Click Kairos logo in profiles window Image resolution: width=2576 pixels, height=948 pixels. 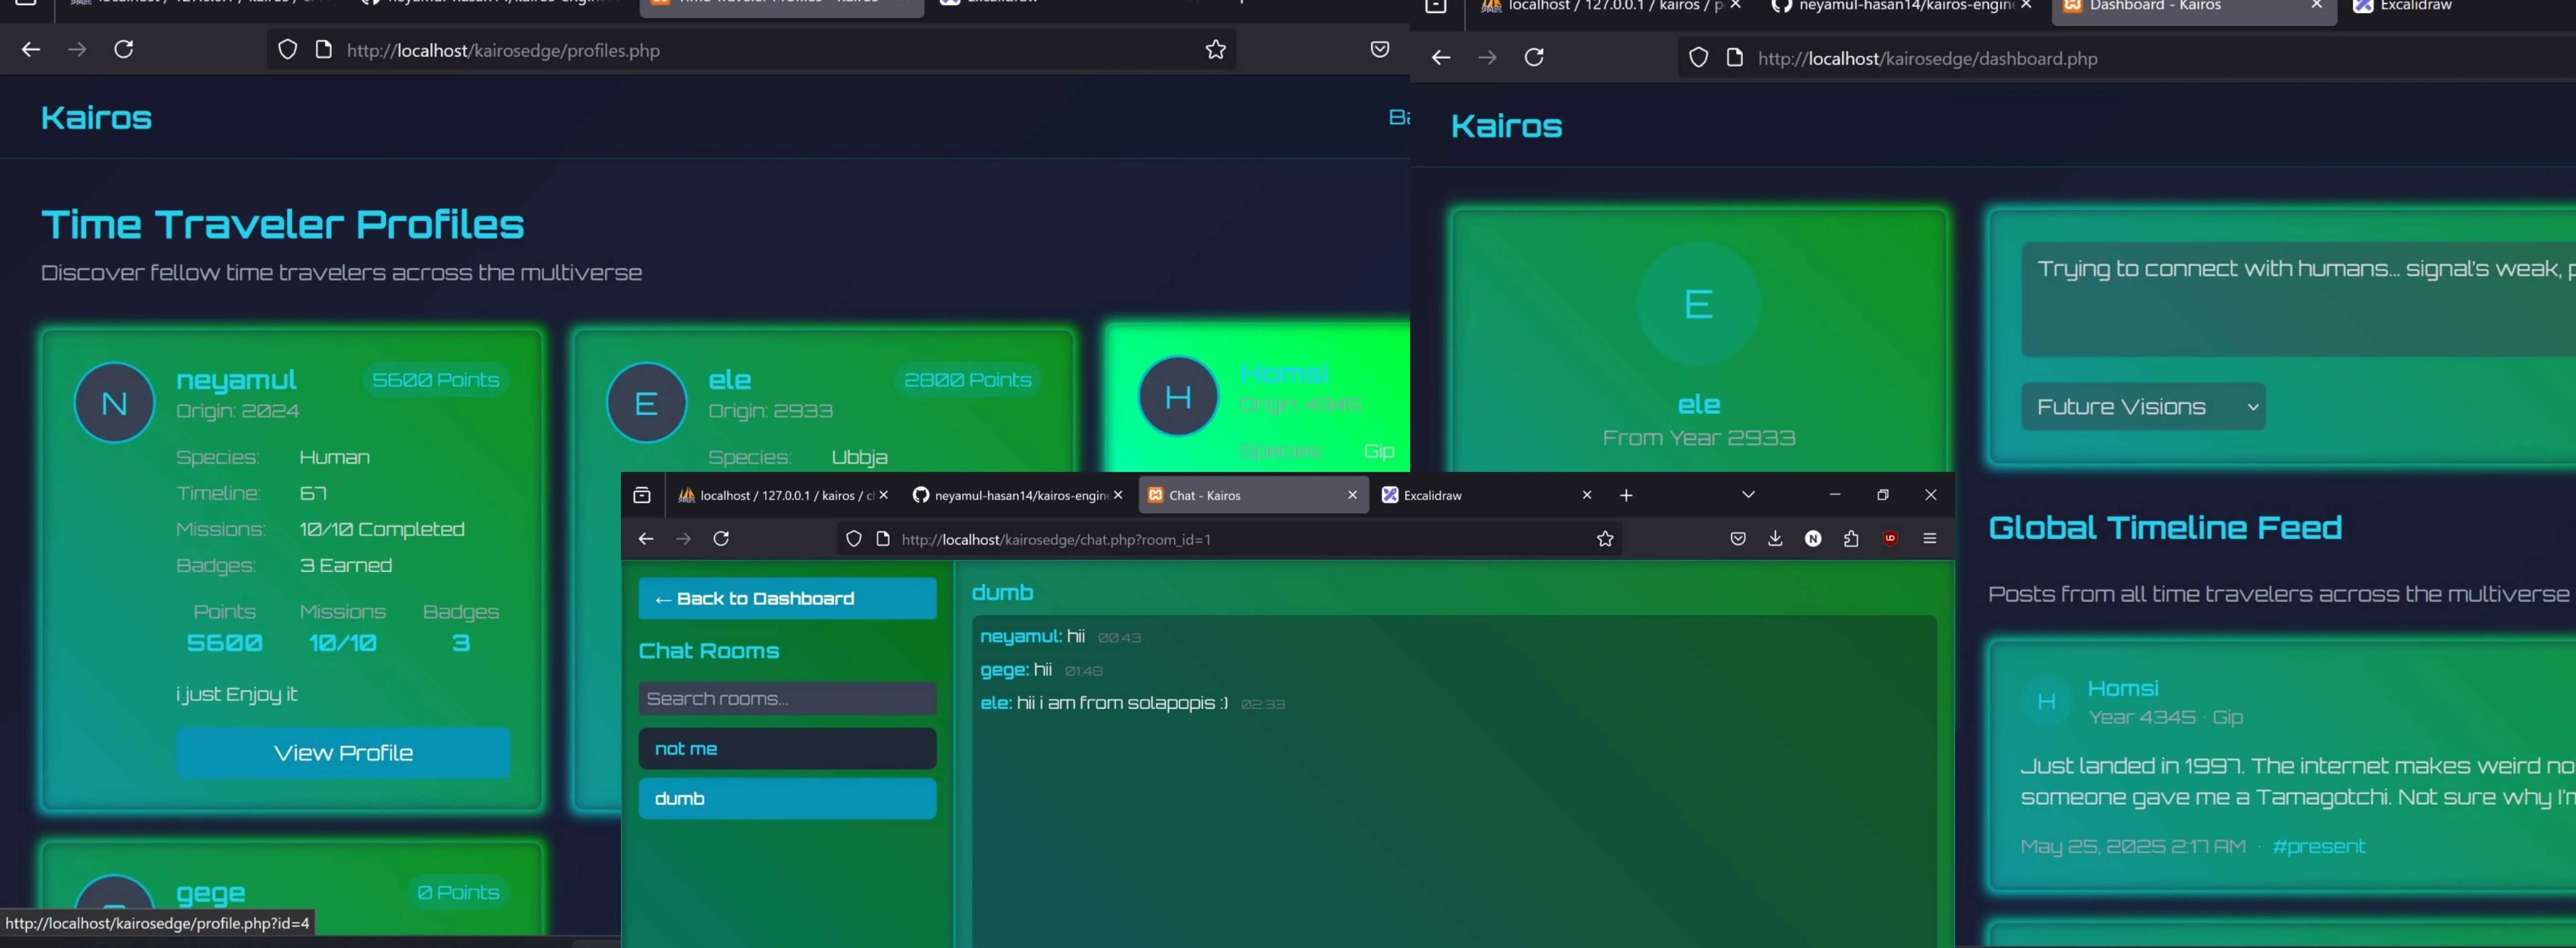pos(96,118)
